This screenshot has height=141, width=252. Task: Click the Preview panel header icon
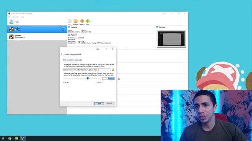[157, 27]
